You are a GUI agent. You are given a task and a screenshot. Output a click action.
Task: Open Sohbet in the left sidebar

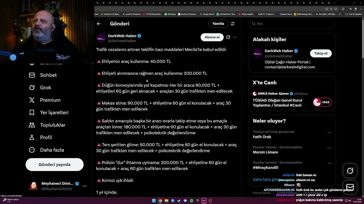pyautogui.click(x=43, y=75)
